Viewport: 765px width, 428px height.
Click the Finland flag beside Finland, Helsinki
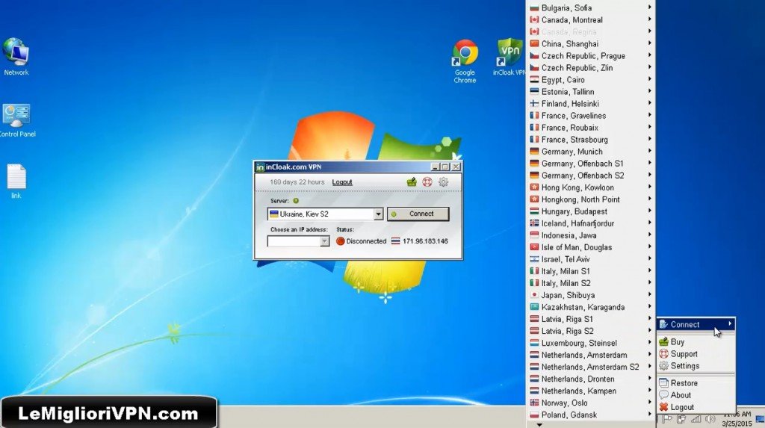coord(534,104)
